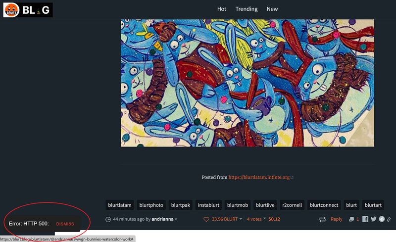Open the blurtpak tag
Screen dimensions: 396x242
click(x=181, y=205)
